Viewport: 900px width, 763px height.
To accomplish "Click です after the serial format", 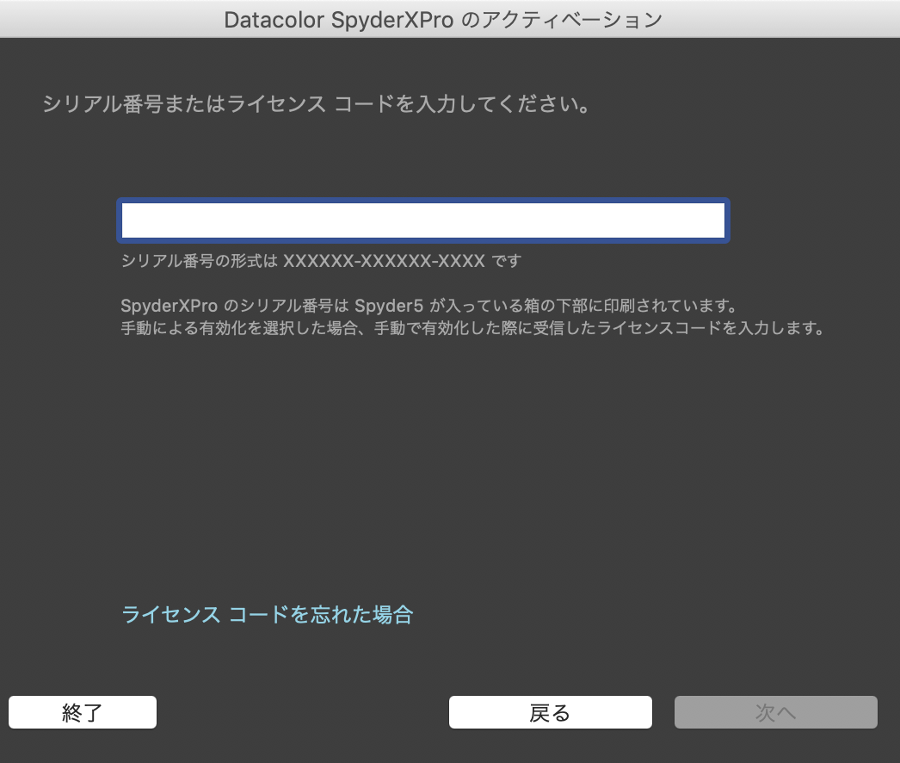I will (507, 260).
